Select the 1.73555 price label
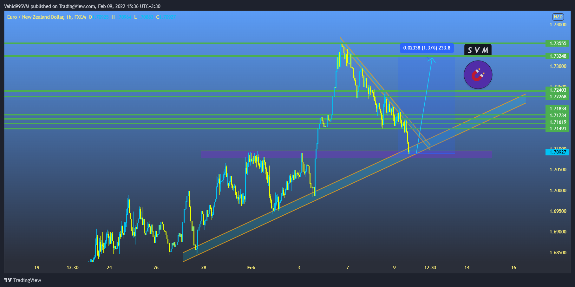This screenshot has width=575, height=287. (x=557, y=43)
